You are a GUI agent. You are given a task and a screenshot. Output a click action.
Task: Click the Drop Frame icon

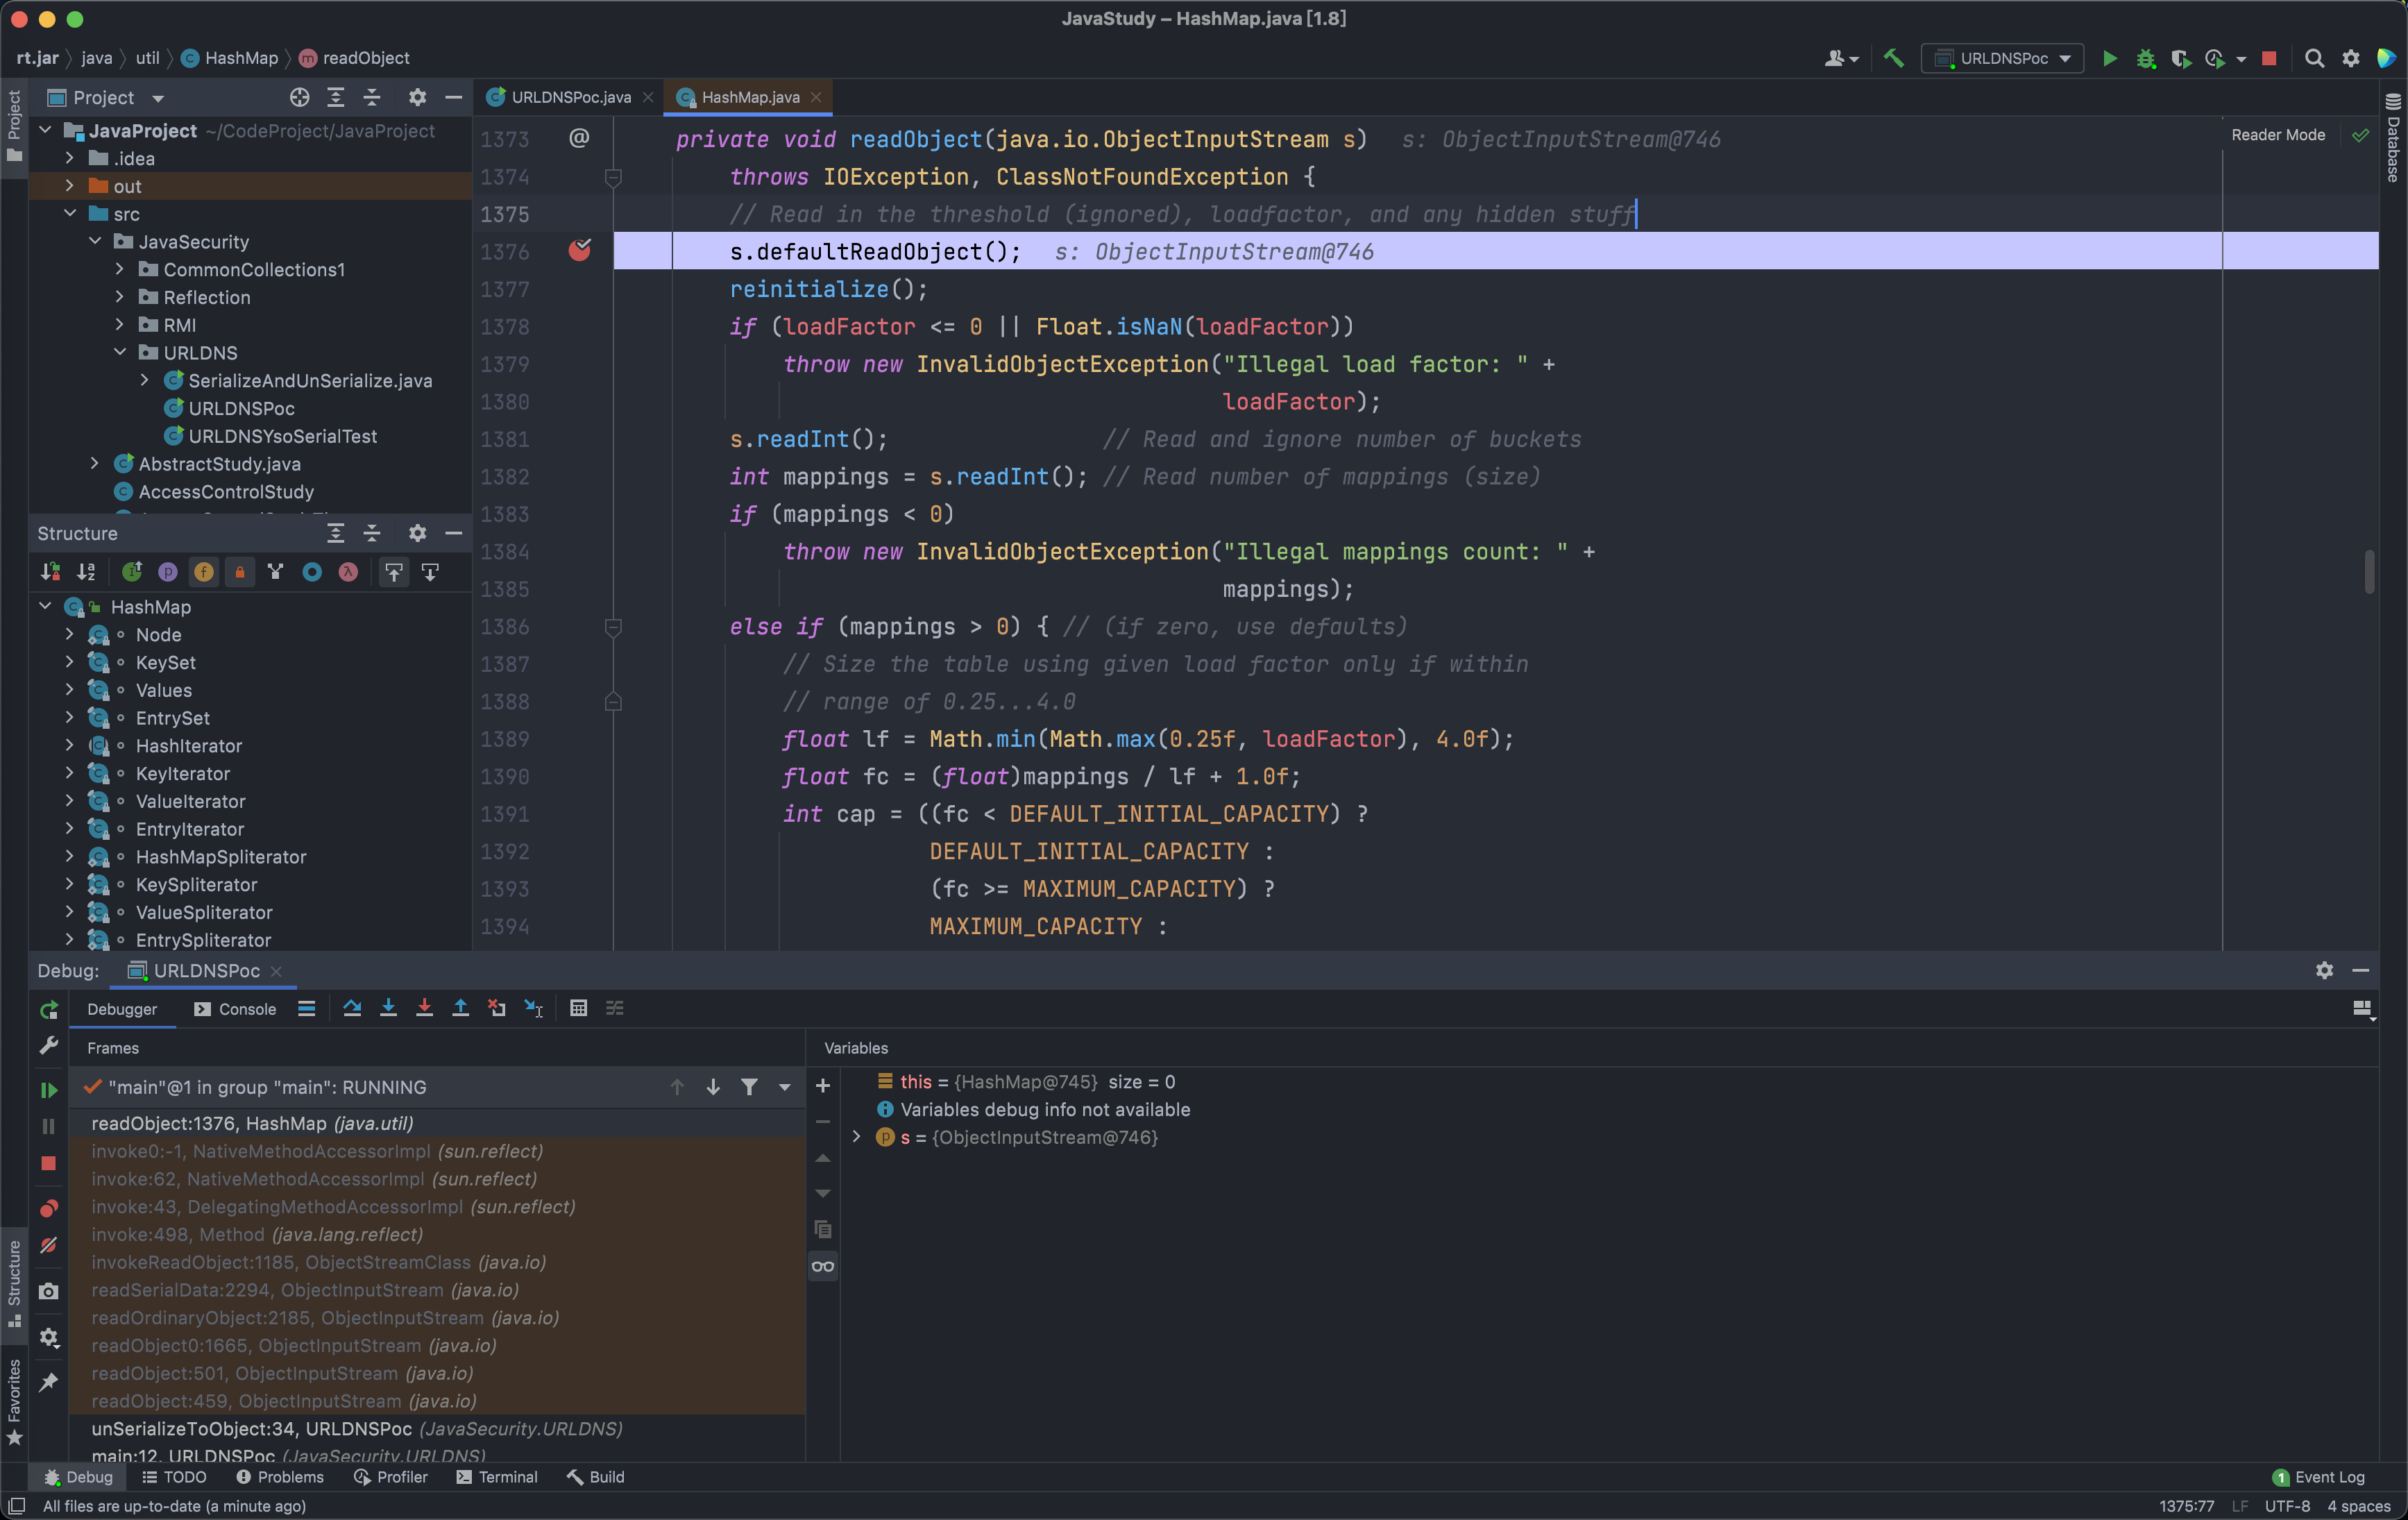click(x=497, y=1008)
